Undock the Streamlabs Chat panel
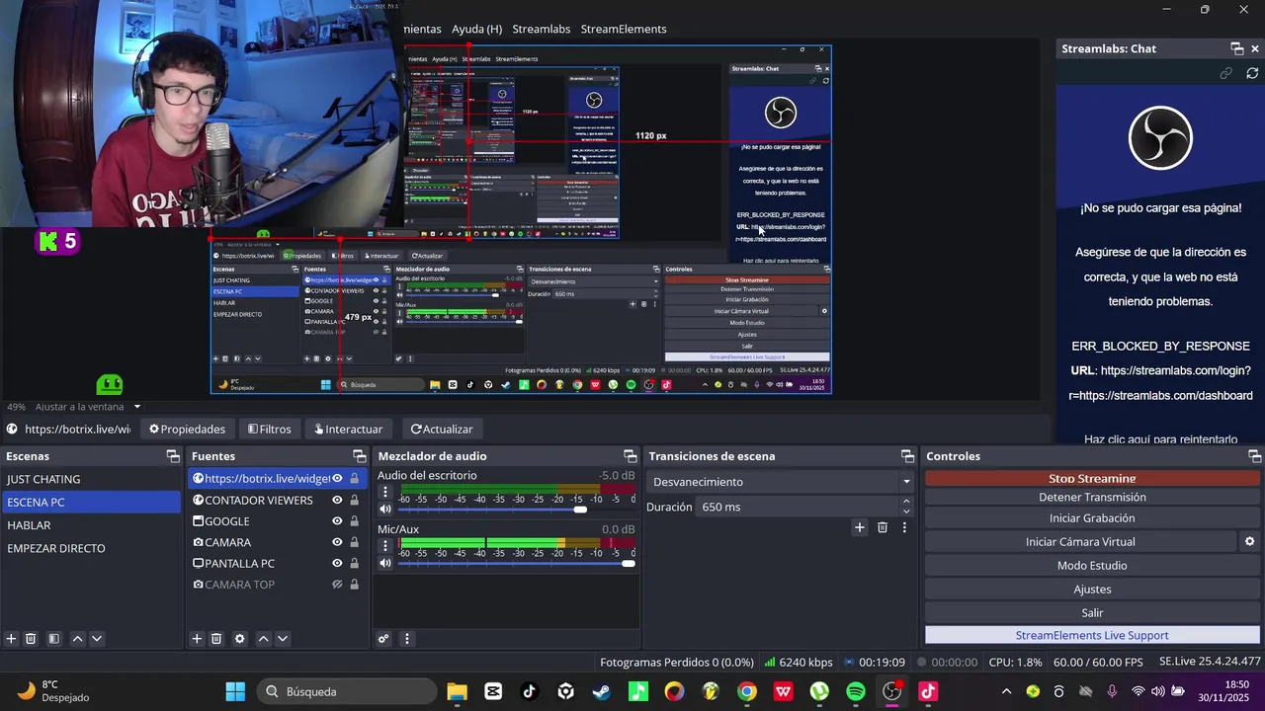 (1236, 48)
